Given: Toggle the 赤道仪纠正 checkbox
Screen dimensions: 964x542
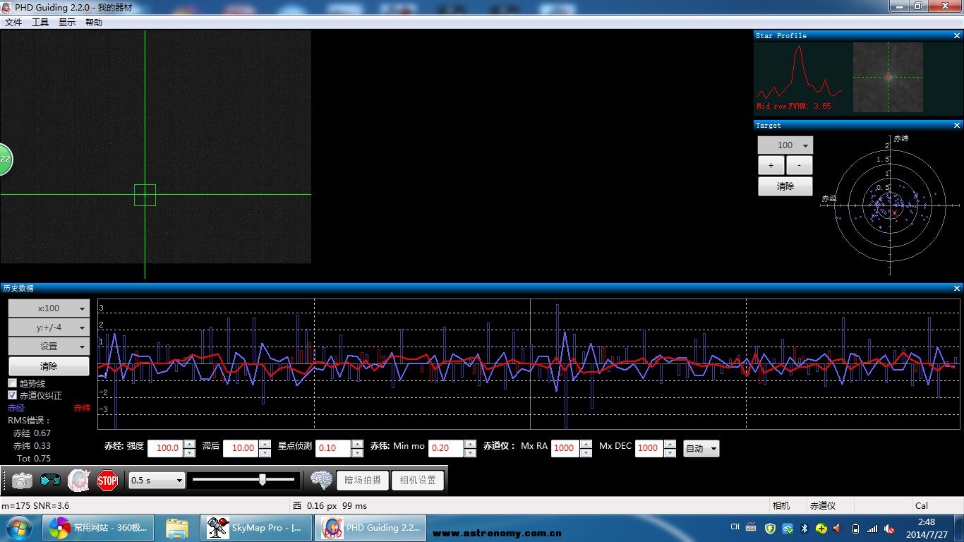Looking at the screenshot, I should click(x=12, y=395).
